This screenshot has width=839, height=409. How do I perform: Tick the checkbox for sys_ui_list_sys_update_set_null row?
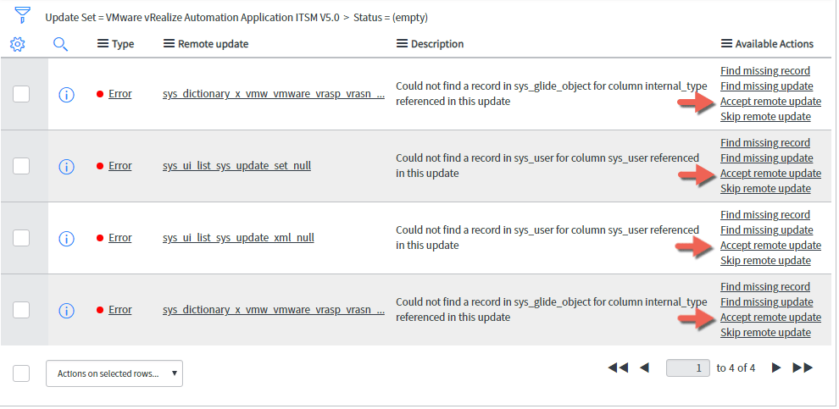21,166
